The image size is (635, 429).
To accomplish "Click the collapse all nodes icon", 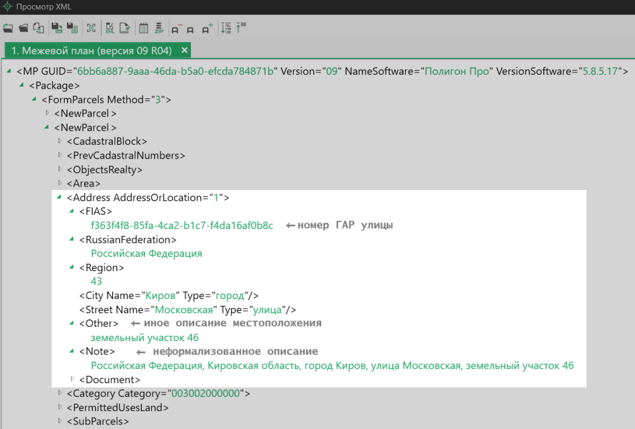I will [241, 28].
